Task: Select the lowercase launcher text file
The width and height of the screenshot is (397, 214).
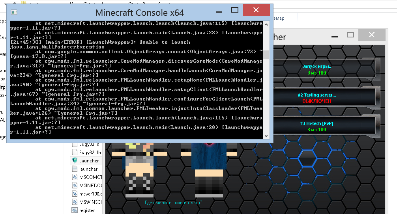Action: 88,169
